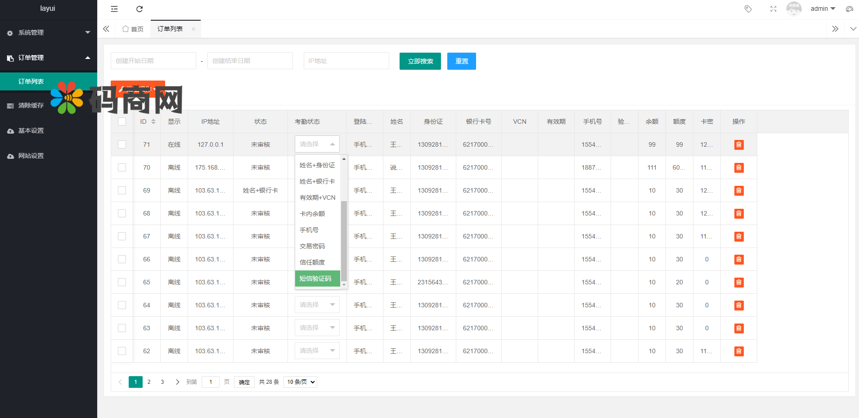859x418 pixels.
Task: Open the admin user dropdown
Action: [823, 9]
